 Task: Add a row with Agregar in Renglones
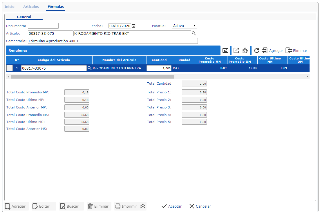click(272, 50)
